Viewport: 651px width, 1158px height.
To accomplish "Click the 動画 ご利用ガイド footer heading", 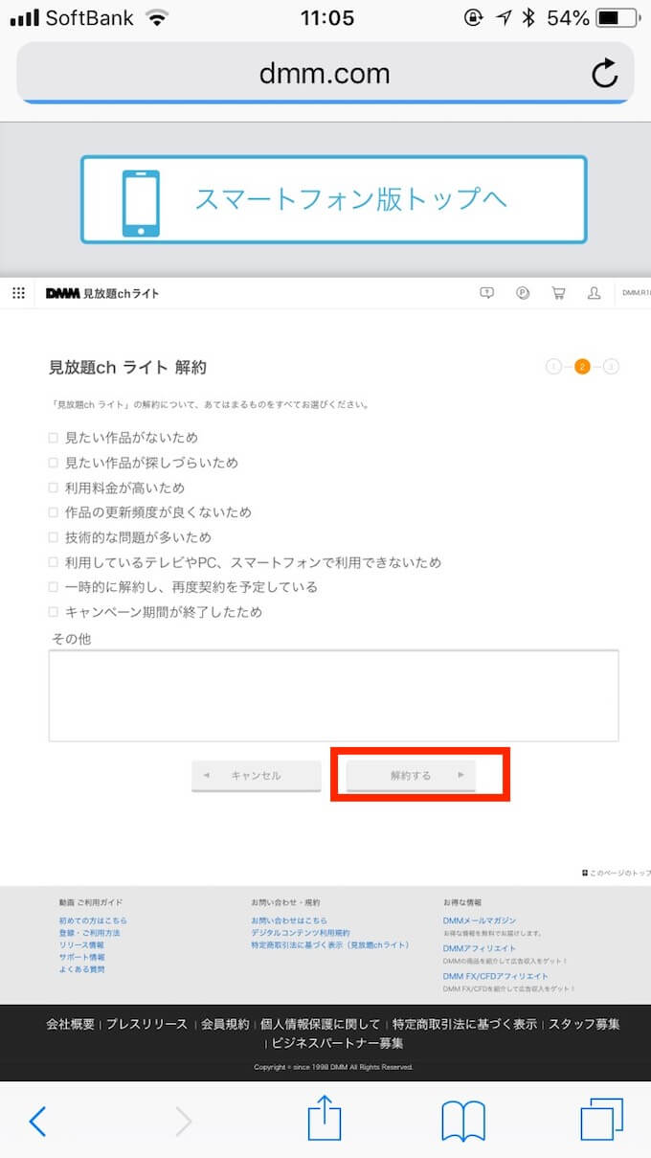I will (x=91, y=902).
